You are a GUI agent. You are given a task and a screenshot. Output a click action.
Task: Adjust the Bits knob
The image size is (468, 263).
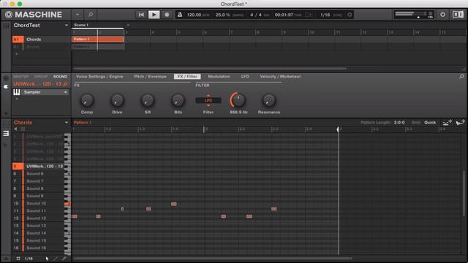click(x=178, y=101)
